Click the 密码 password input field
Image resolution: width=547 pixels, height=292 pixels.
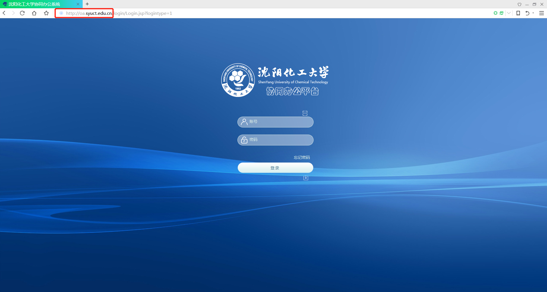pyautogui.click(x=275, y=140)
